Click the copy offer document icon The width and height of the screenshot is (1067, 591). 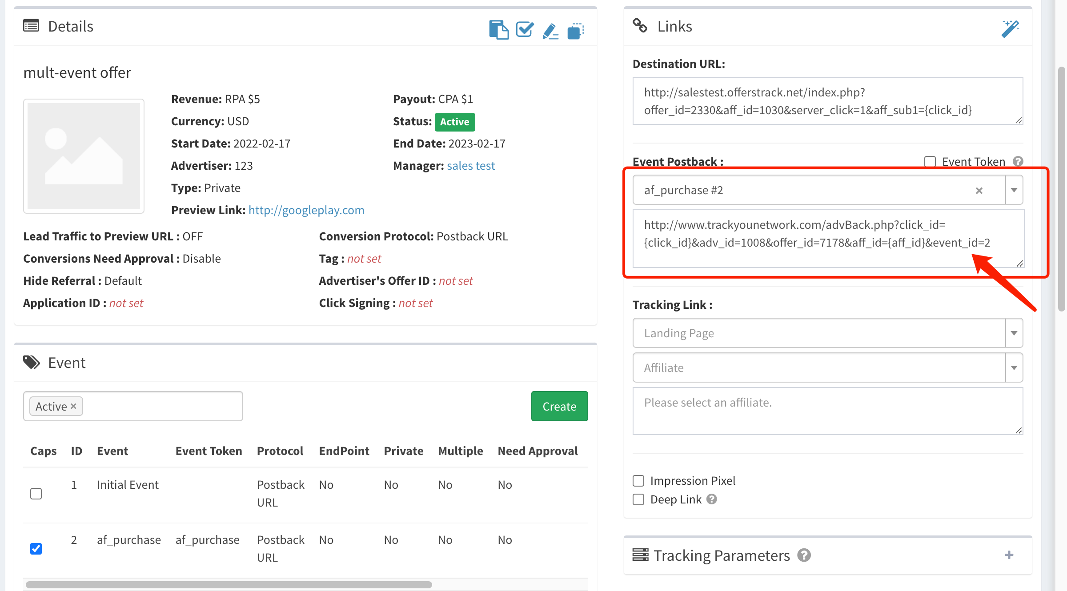[x=499, y=30]
